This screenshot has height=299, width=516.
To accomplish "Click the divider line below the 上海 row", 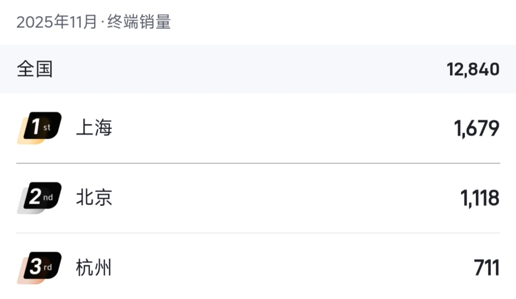I will pos(258,163).
